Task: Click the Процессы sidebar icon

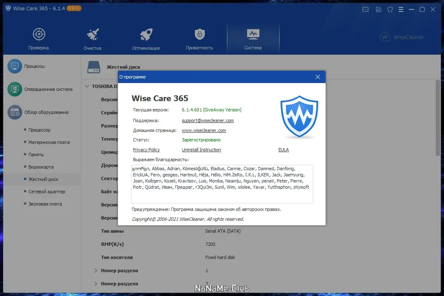Action: [x=15, y=66]
